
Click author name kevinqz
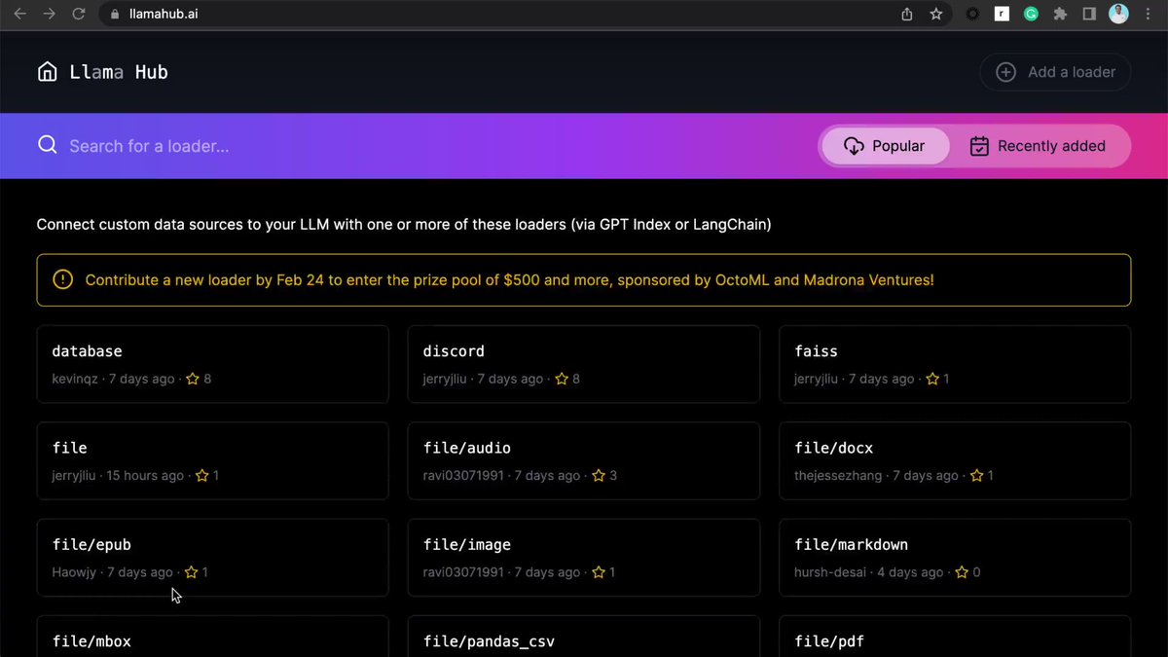[75, 379]
